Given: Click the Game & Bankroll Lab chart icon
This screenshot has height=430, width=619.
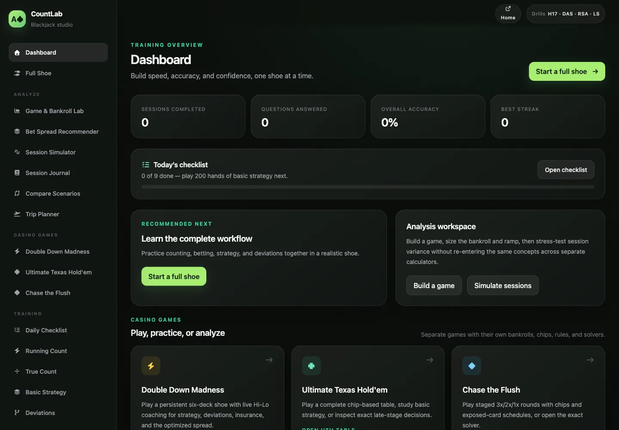Looking at the screenshot, I should coord(17,111).
